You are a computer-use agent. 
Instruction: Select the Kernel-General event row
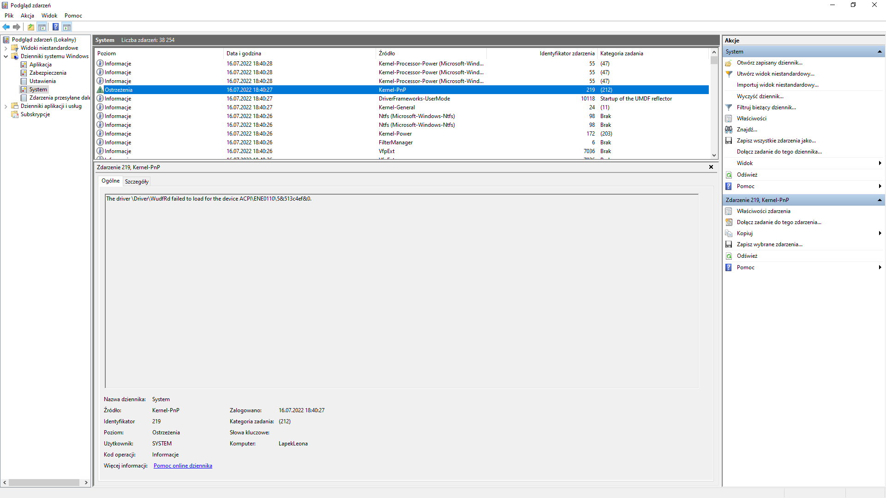[402, 107]
